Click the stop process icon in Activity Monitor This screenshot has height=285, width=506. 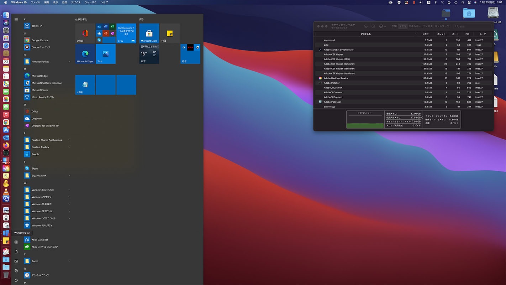pyautogui.click(x=366, y=26)
